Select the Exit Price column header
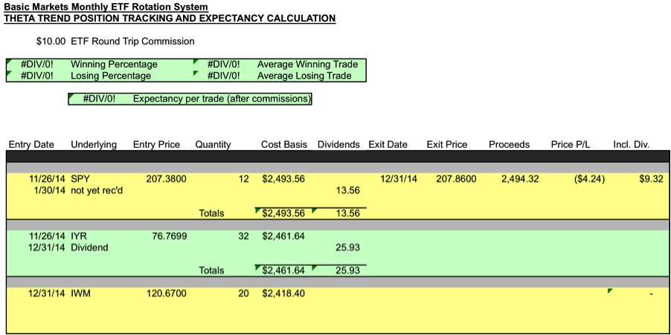This screenshot has width=671, height=335. pyautogui.click(x=447, y=144)
